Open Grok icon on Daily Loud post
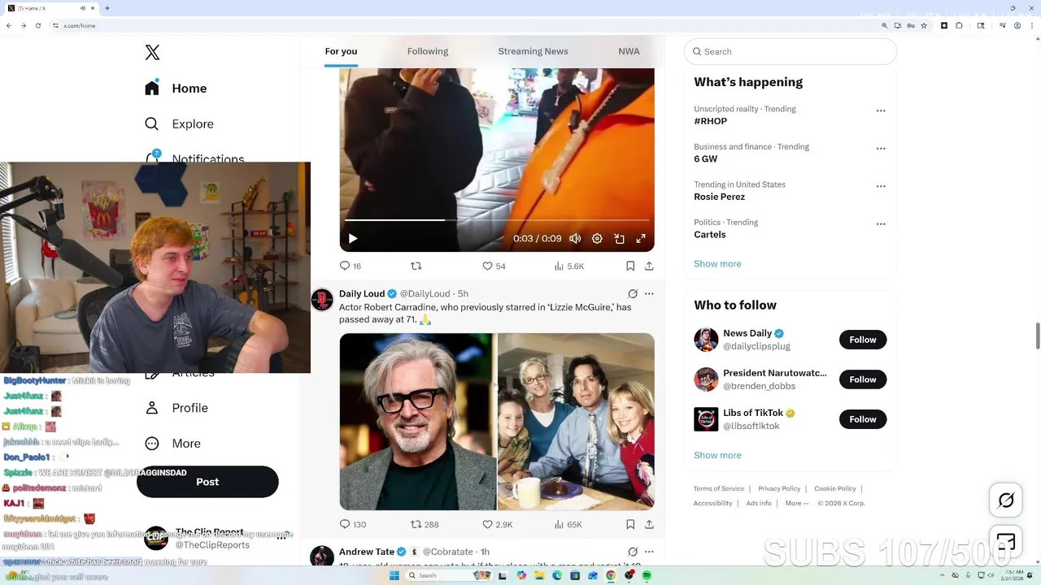Viewport: 1041px width, 585px height. [633, 293]
